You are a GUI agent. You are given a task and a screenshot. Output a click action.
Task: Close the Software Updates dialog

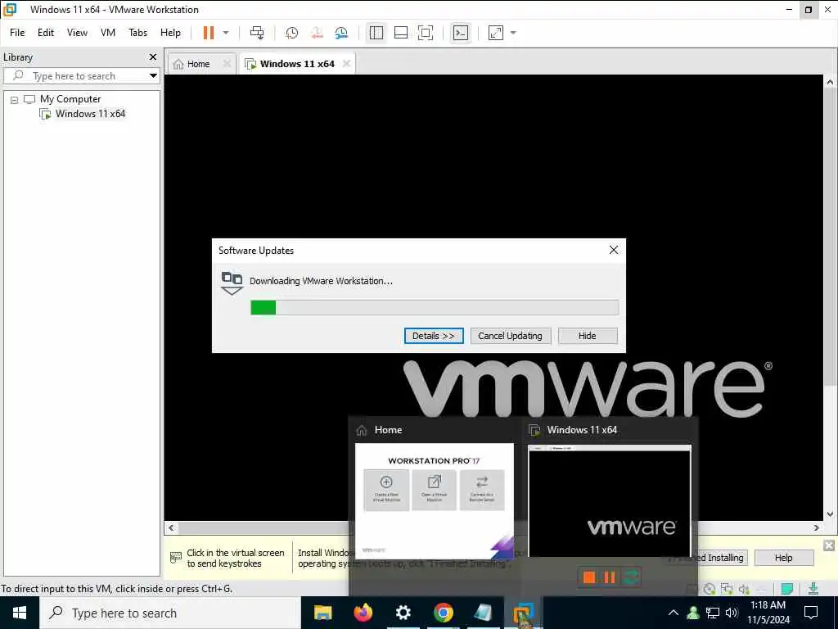coord(614,250)
